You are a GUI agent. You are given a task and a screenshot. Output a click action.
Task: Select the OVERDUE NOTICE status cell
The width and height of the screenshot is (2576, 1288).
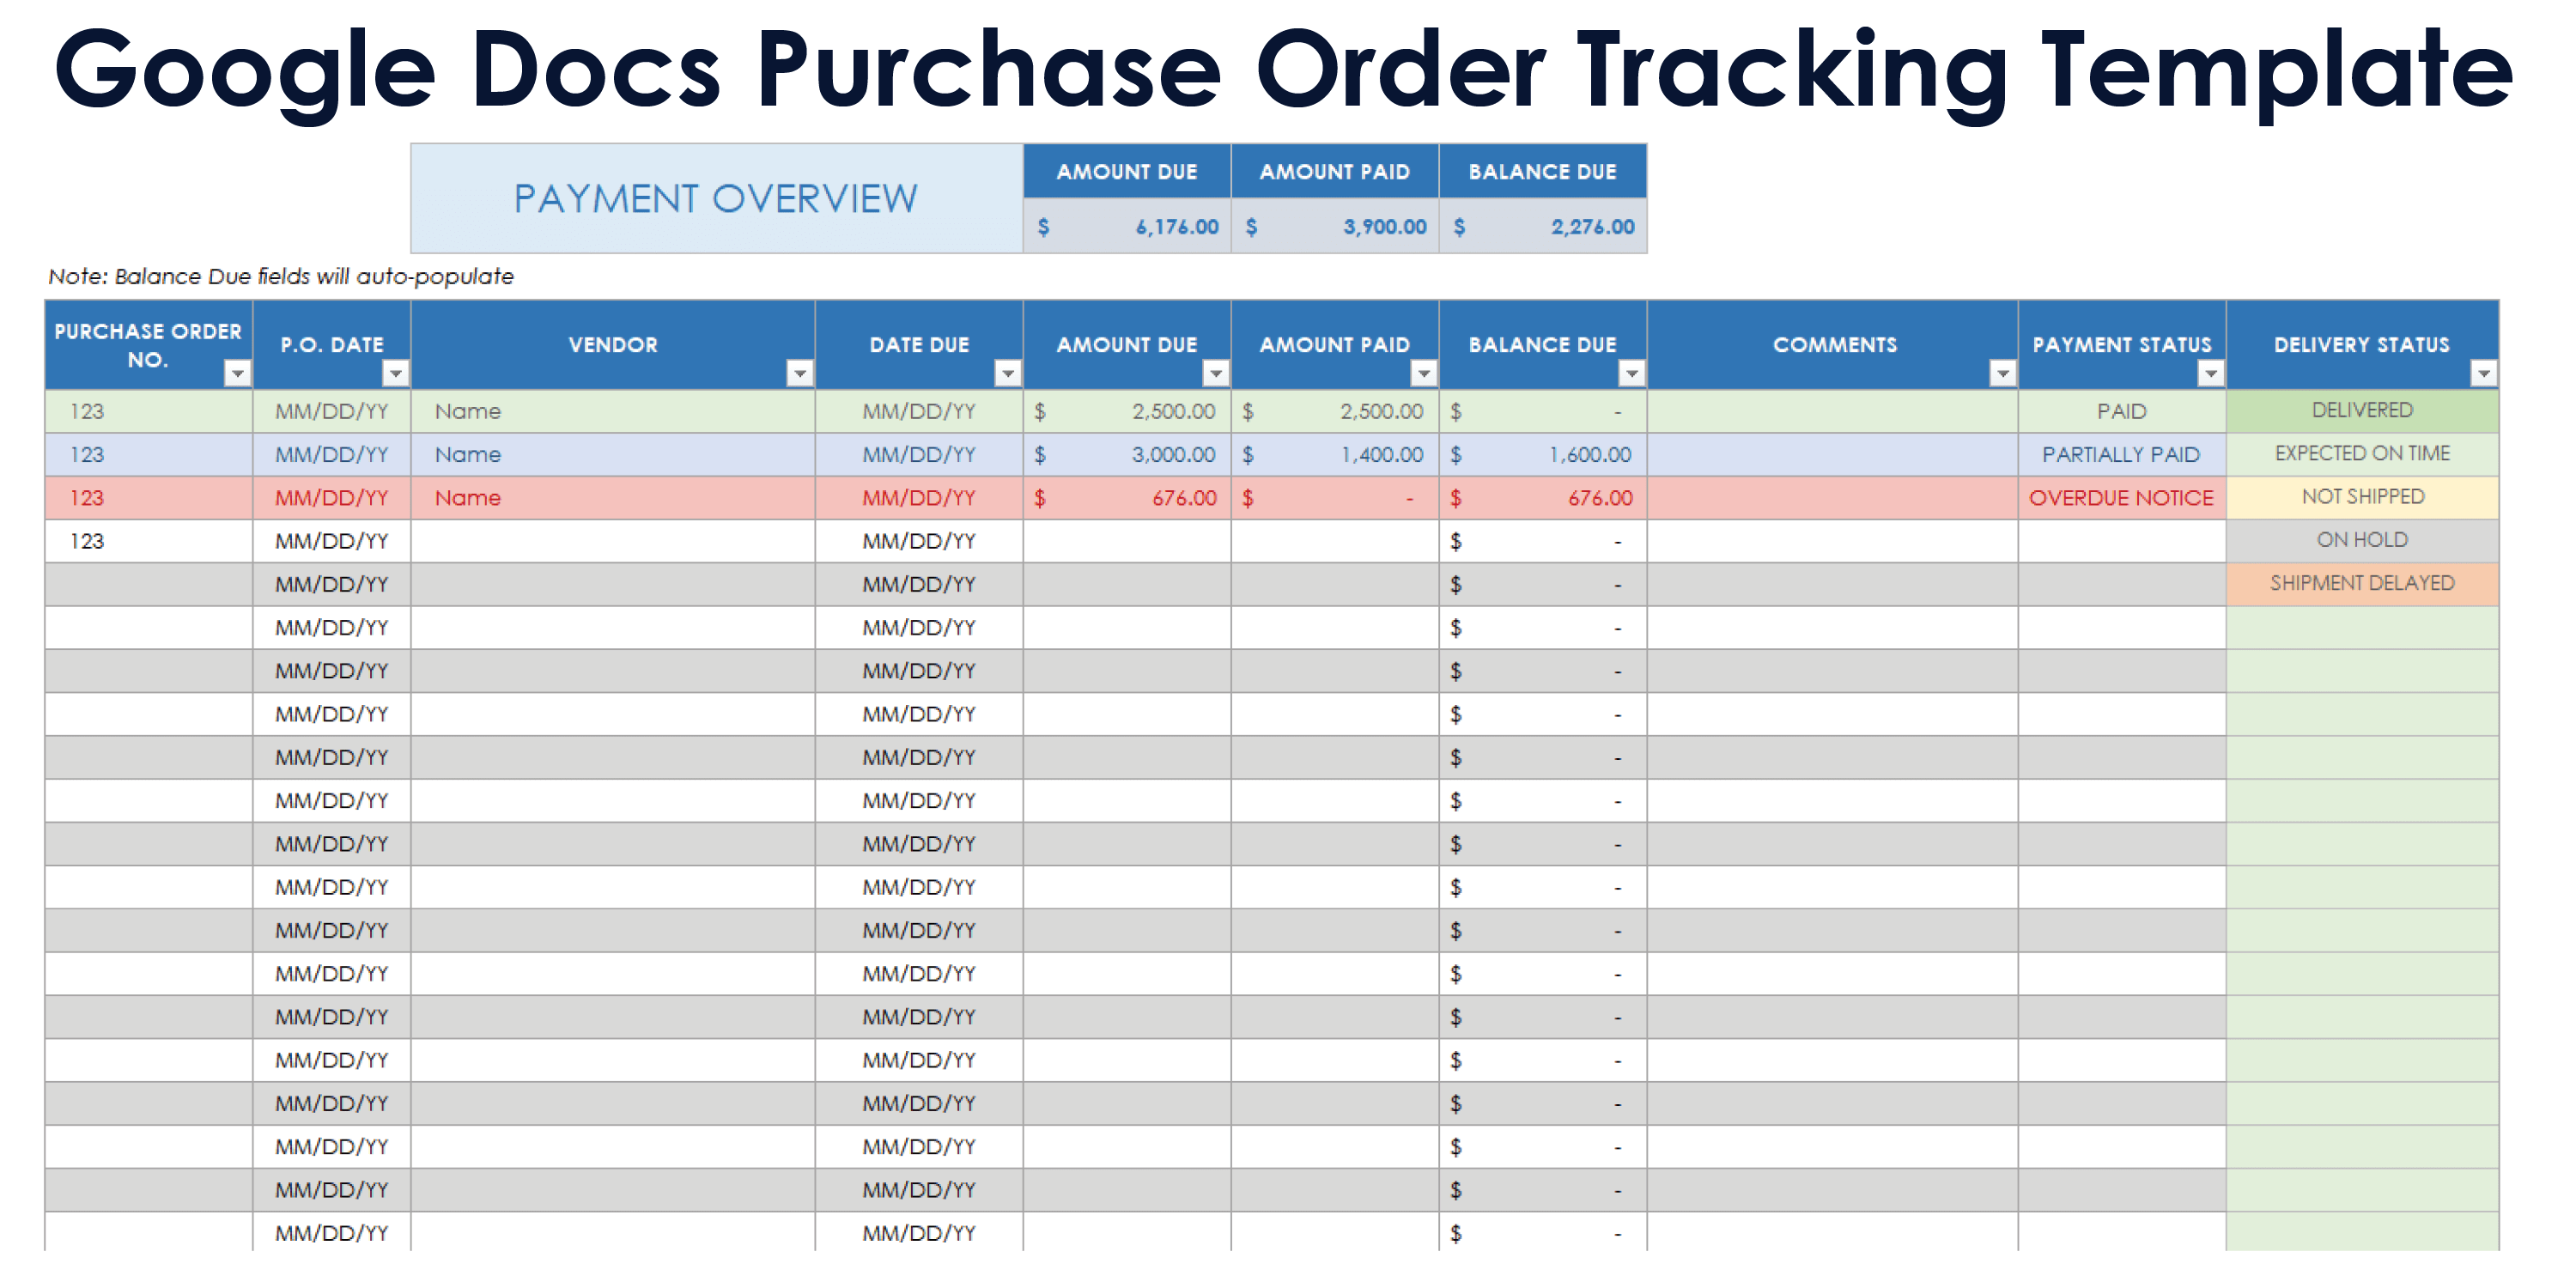coord(2122,497)
